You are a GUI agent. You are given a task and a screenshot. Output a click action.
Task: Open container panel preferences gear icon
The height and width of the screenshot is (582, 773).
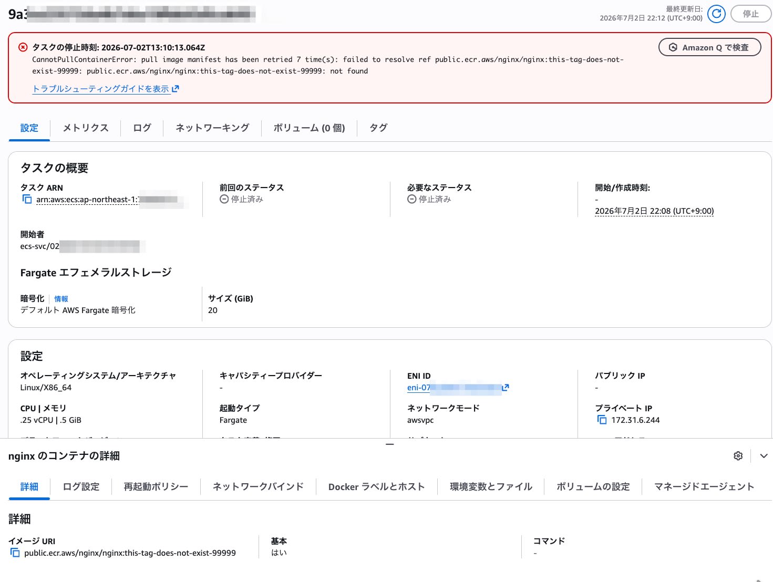[x=738, y=456]
